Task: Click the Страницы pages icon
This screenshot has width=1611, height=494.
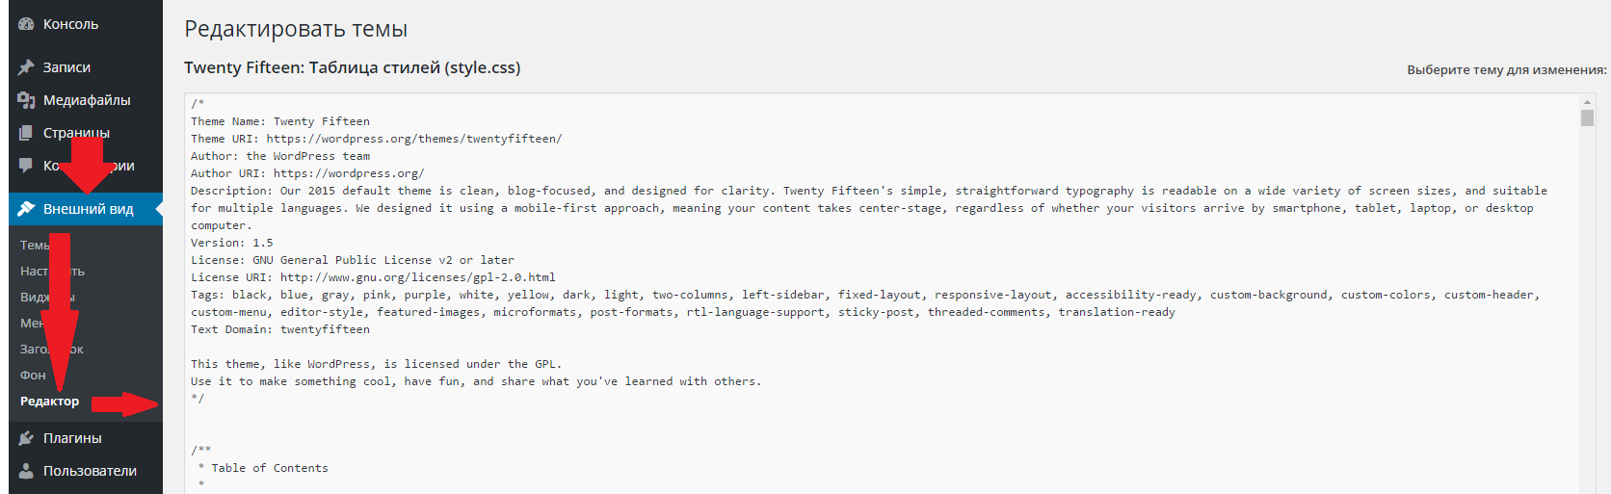Action: pyautogui.click(x=26, y=133)
